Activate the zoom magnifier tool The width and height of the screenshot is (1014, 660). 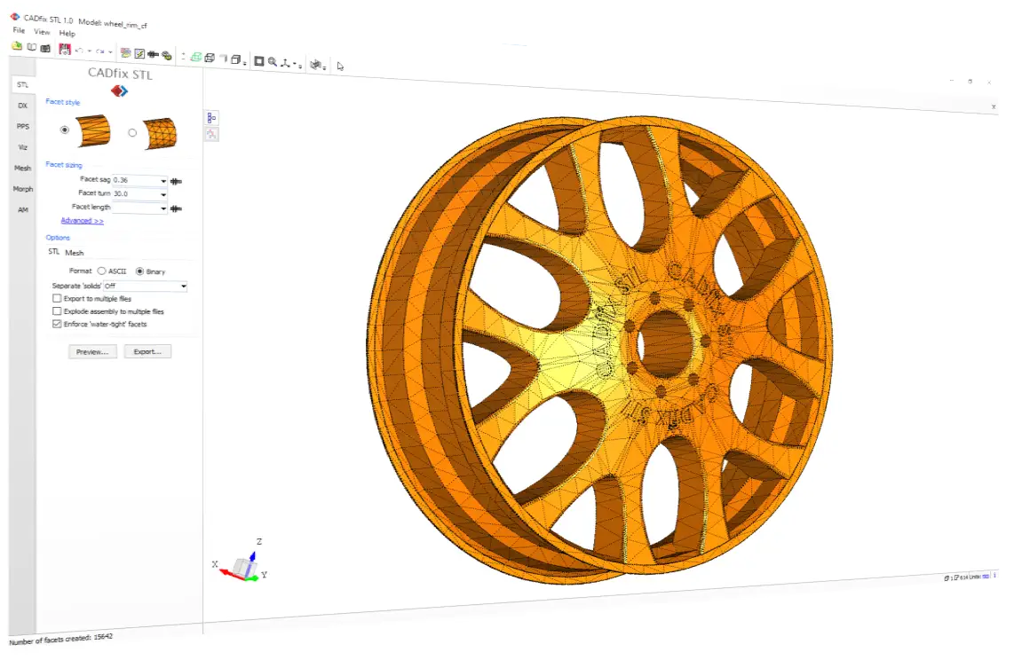pos(273,62)
